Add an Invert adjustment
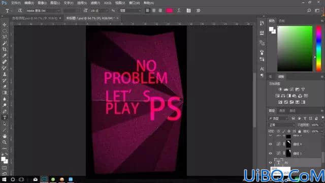 [x=280, y=102]
